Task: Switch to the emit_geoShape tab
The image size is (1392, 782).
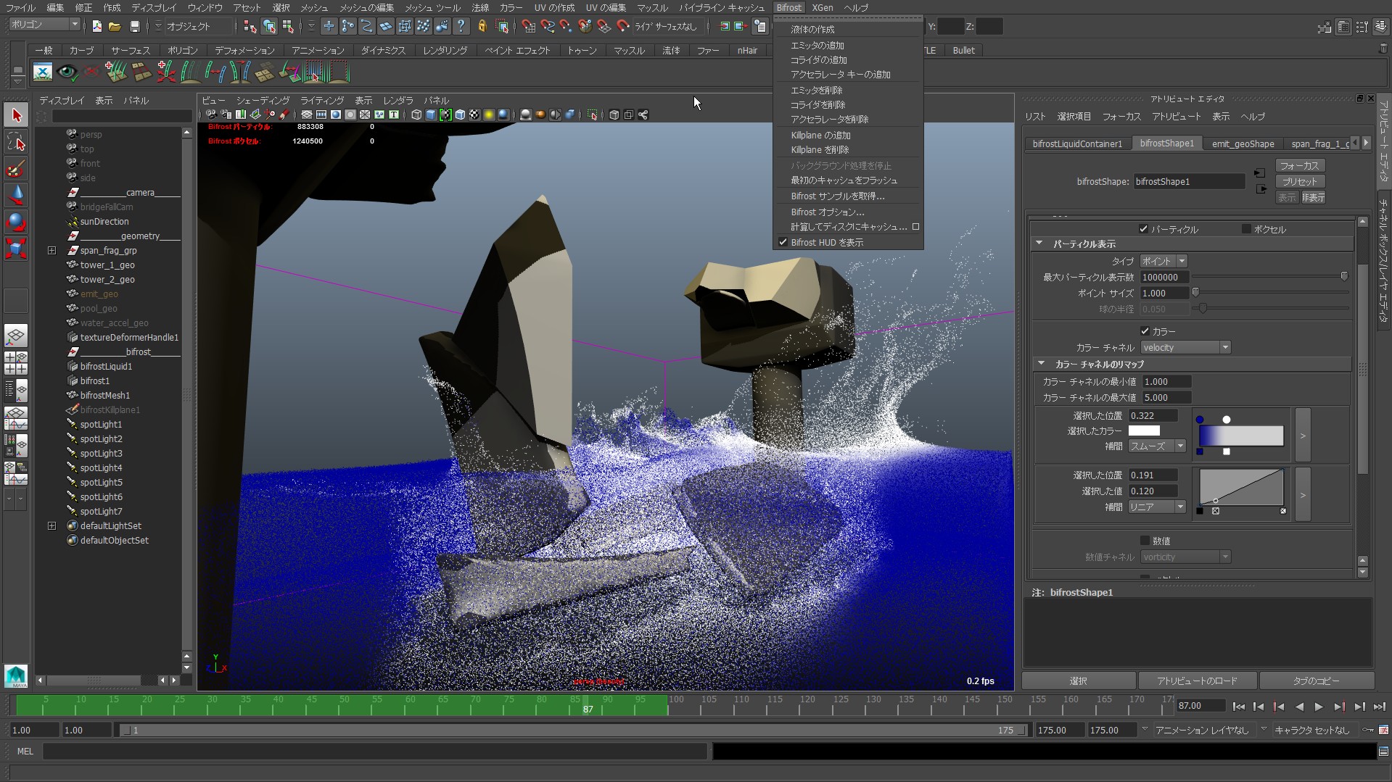Action: 1242,143
